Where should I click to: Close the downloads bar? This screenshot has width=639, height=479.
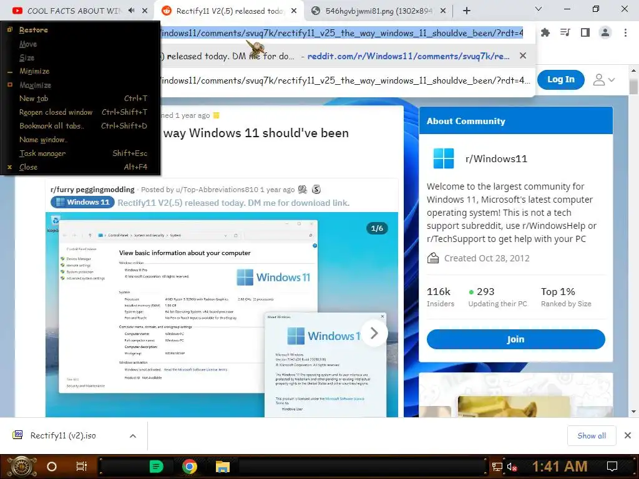tap(628, 435)
